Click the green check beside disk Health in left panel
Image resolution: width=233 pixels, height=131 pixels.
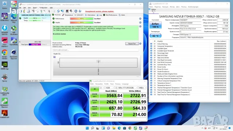coord(20,18)
